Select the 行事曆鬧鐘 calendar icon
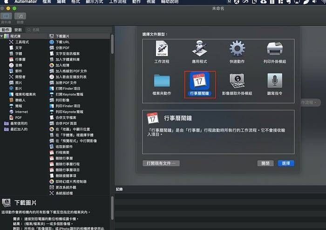 199,81
